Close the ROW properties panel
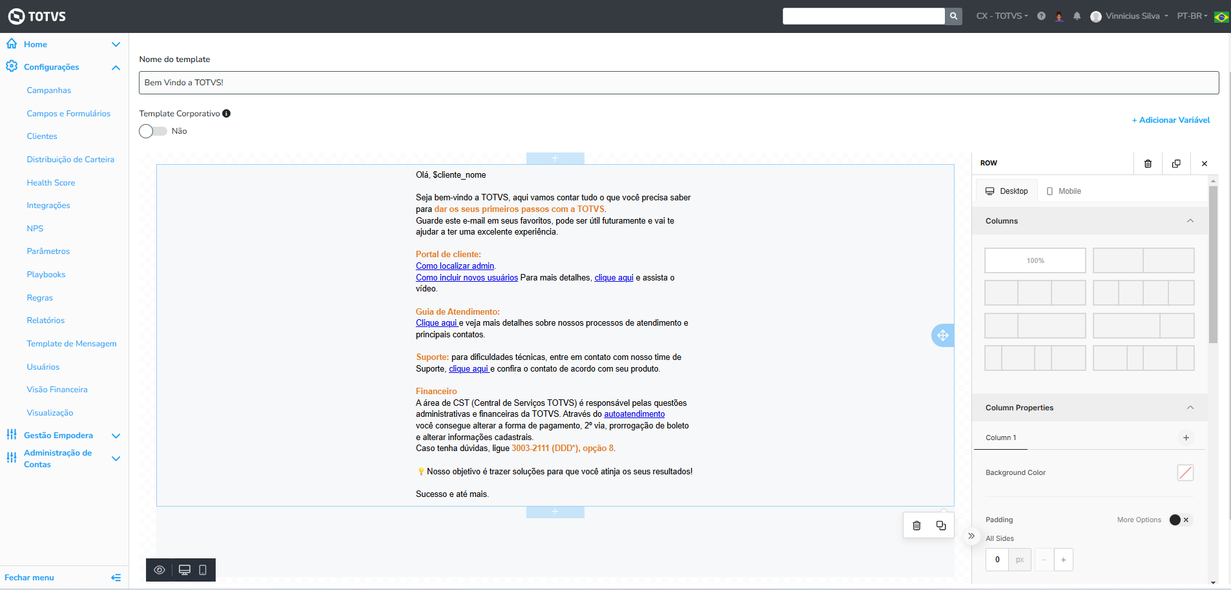Screen dimensions: 1231x590 point(1205,163)
